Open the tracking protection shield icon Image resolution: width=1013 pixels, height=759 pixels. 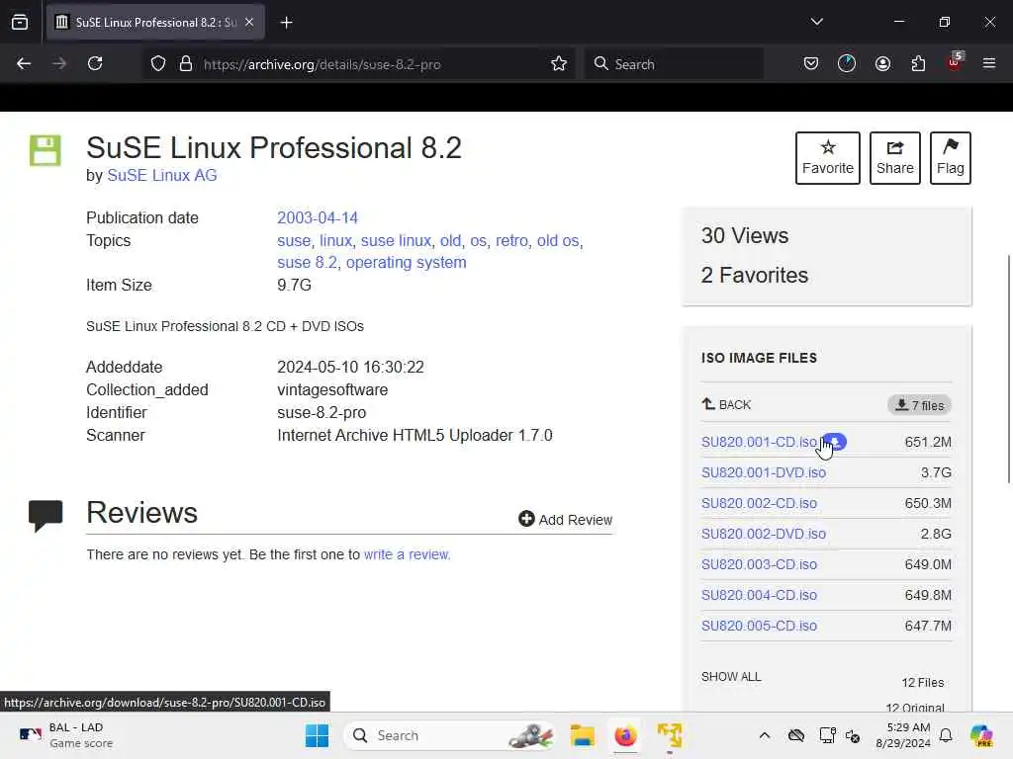pos(158,64)
